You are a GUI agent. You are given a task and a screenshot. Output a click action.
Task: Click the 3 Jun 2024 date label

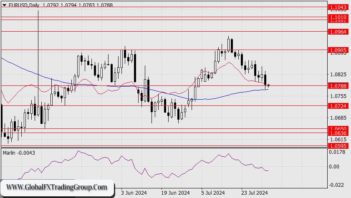pos(134,193)
